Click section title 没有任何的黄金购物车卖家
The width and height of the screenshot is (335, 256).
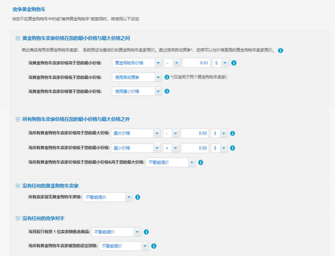[x=50, y=186]
